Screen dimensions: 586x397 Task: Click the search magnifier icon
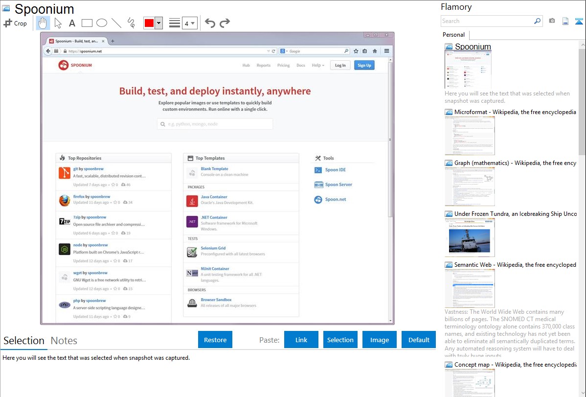tap(537, 21)
